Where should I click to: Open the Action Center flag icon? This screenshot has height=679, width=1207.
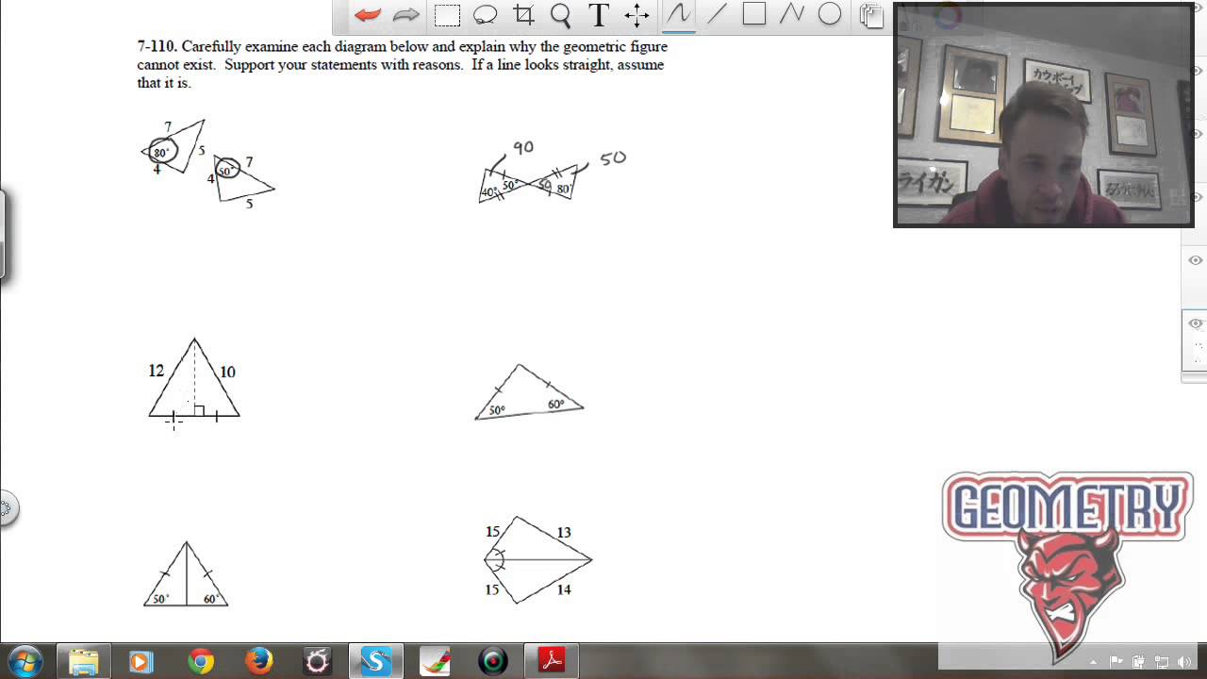tap(1116, 662)
